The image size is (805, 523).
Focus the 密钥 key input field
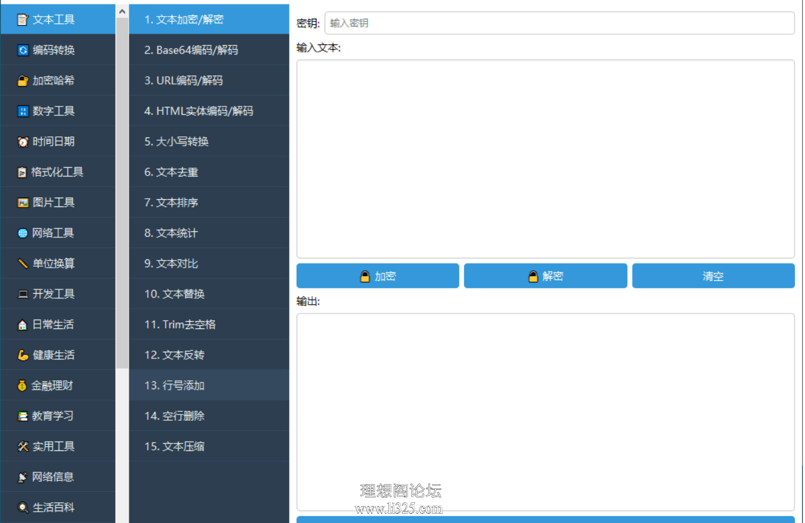[x=559, y=23]
